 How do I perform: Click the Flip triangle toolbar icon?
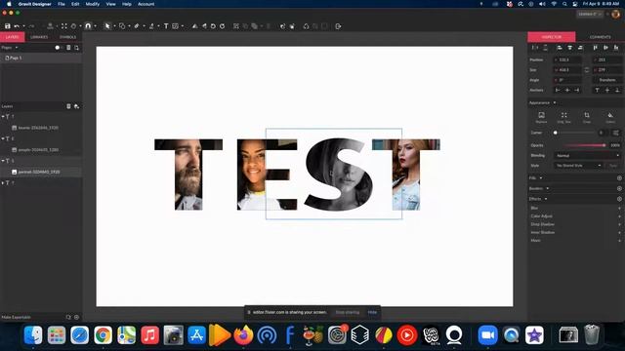[x=194, y=26]
